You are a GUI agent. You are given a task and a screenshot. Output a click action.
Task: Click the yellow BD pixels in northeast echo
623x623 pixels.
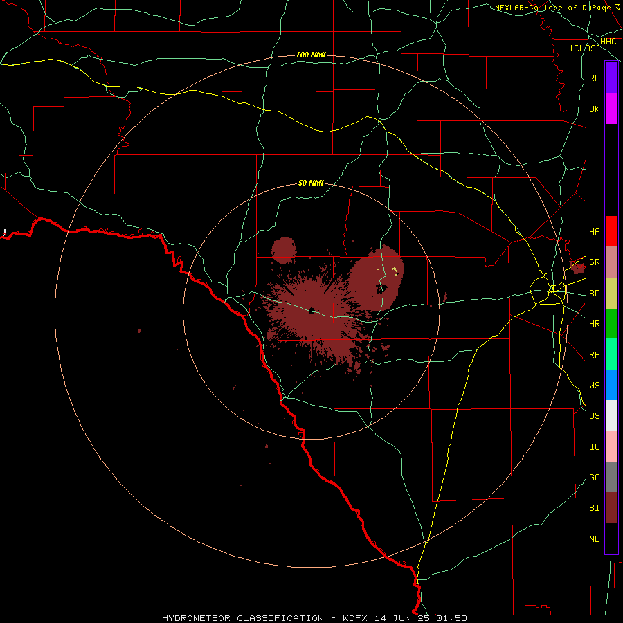point(395,271)
